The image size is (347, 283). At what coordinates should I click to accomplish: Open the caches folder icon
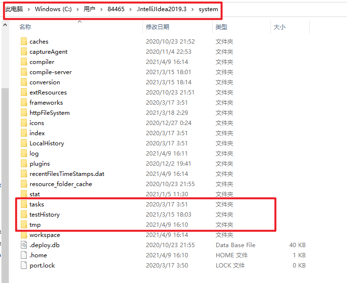pyautogui.click(x=24, y=41)
